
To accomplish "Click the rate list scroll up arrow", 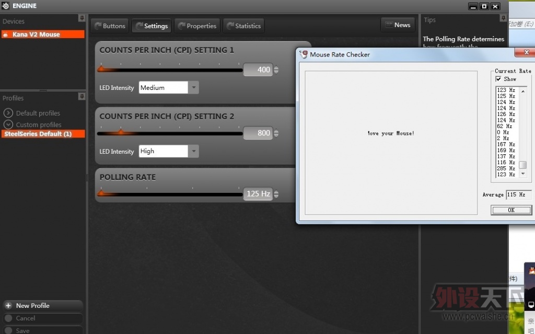I will point(522,91).
